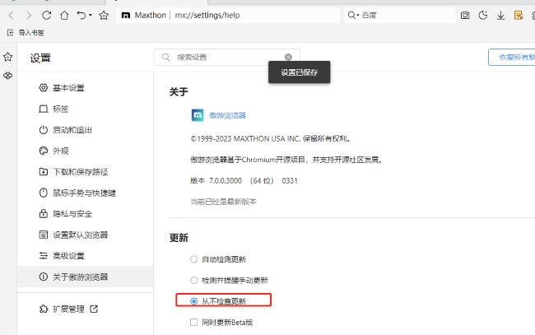
Task: Select 从不检查更新 radio option
Action: coord(194,301)
